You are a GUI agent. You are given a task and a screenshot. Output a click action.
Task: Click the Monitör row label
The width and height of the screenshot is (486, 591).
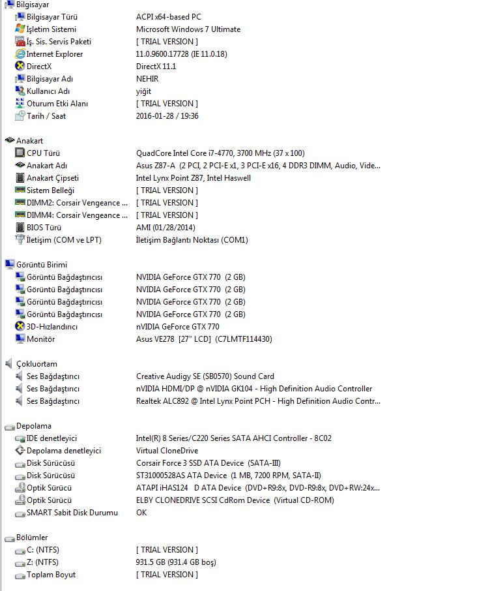(40, 339)
